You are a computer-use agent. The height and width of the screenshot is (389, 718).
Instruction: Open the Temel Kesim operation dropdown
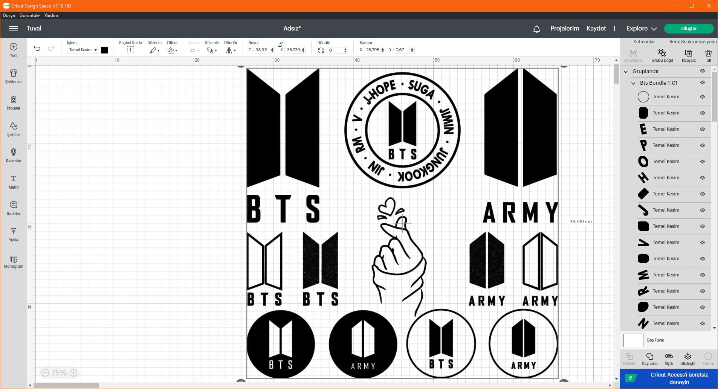coord(82,50)
